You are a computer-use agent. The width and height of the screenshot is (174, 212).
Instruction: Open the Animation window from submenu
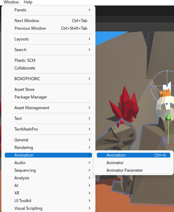(x=133, y=155)
